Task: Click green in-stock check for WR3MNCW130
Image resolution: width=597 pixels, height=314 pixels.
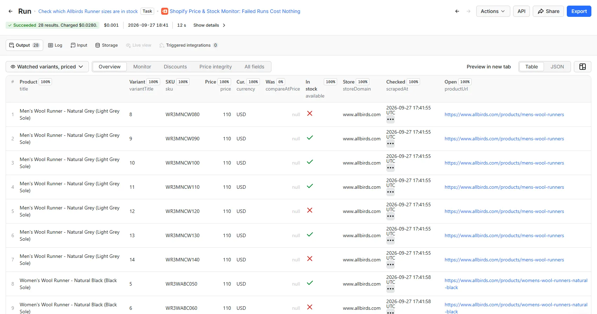Action: point(310,234)
